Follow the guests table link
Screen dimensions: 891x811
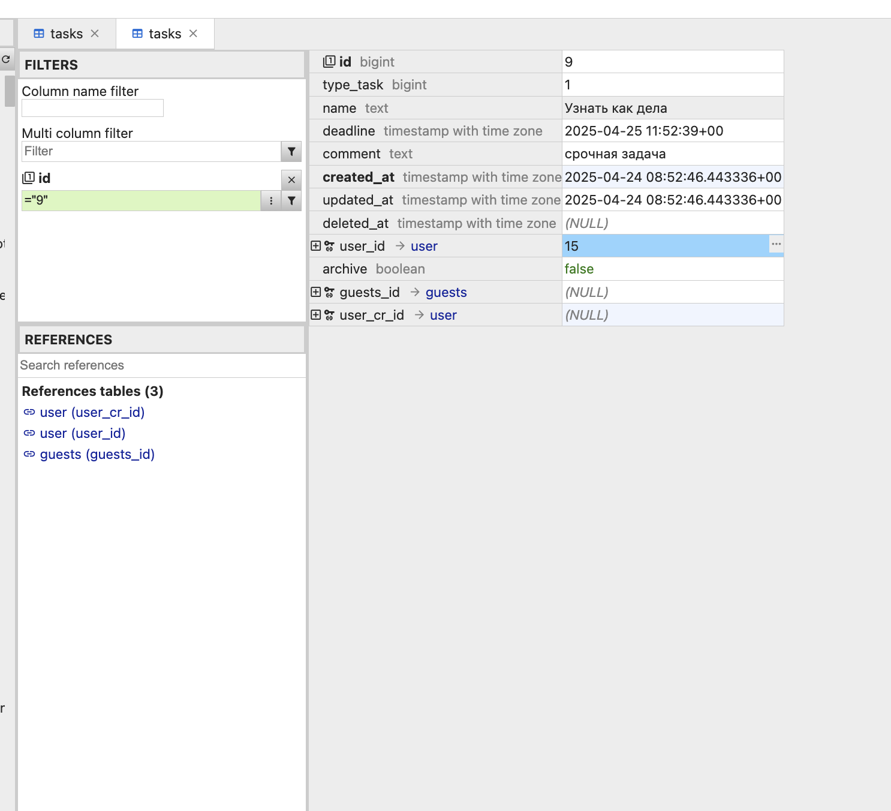(446, 292)
